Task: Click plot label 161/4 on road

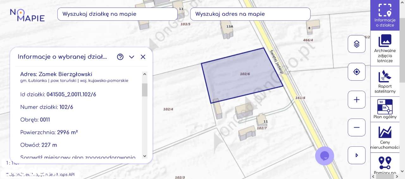Action: [x=300, y=98]
